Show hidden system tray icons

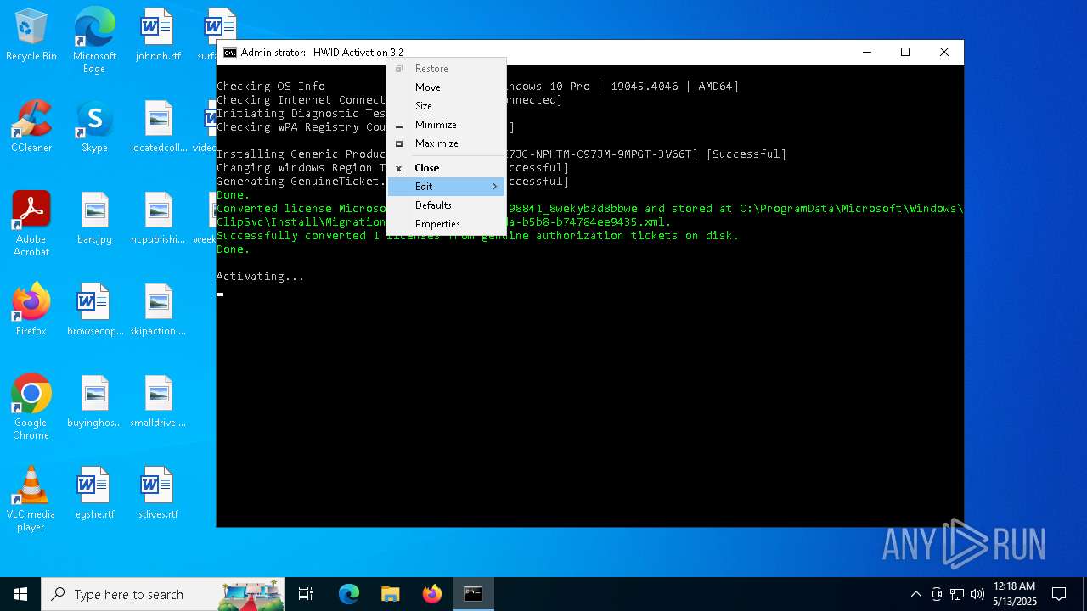click(915, 594)
